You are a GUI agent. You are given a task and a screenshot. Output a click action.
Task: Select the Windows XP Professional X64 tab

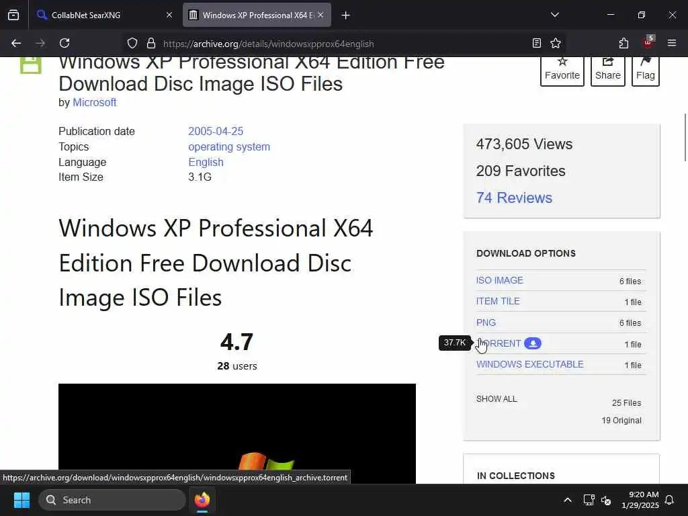[x=257, y=15]
